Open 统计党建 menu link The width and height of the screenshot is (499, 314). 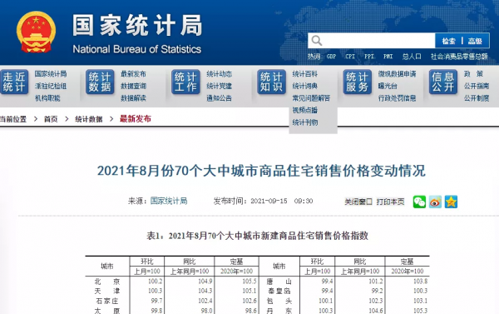click(x=220, y=86)
